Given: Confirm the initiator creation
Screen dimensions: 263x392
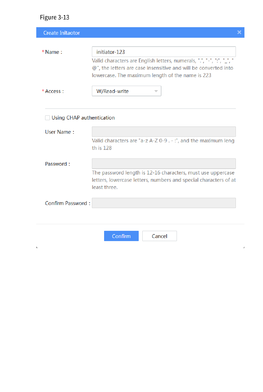Looking at the screenshot, I should (x=121, y=236).
